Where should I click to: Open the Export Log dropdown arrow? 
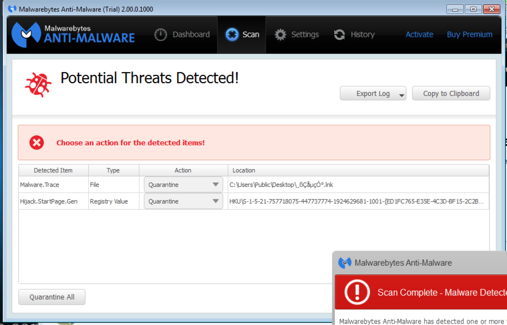coord(401,95)
